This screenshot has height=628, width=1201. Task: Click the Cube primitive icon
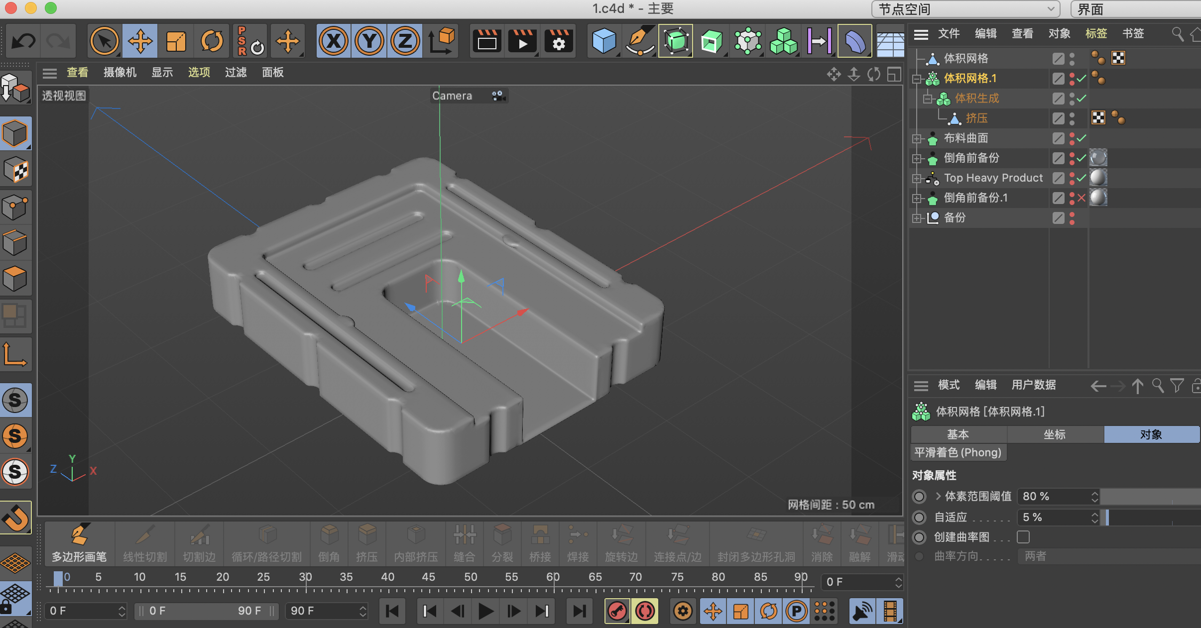click(x=604, y=41)
